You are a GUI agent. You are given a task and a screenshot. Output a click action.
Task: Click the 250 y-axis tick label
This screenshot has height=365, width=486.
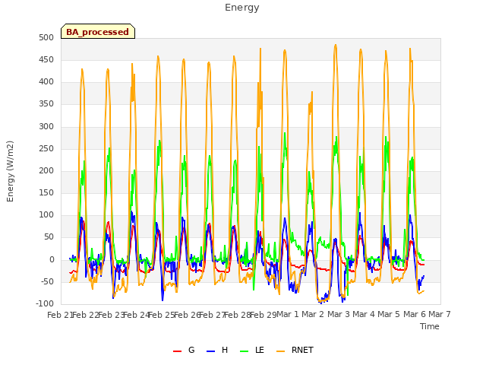click(x=46, y=149)
